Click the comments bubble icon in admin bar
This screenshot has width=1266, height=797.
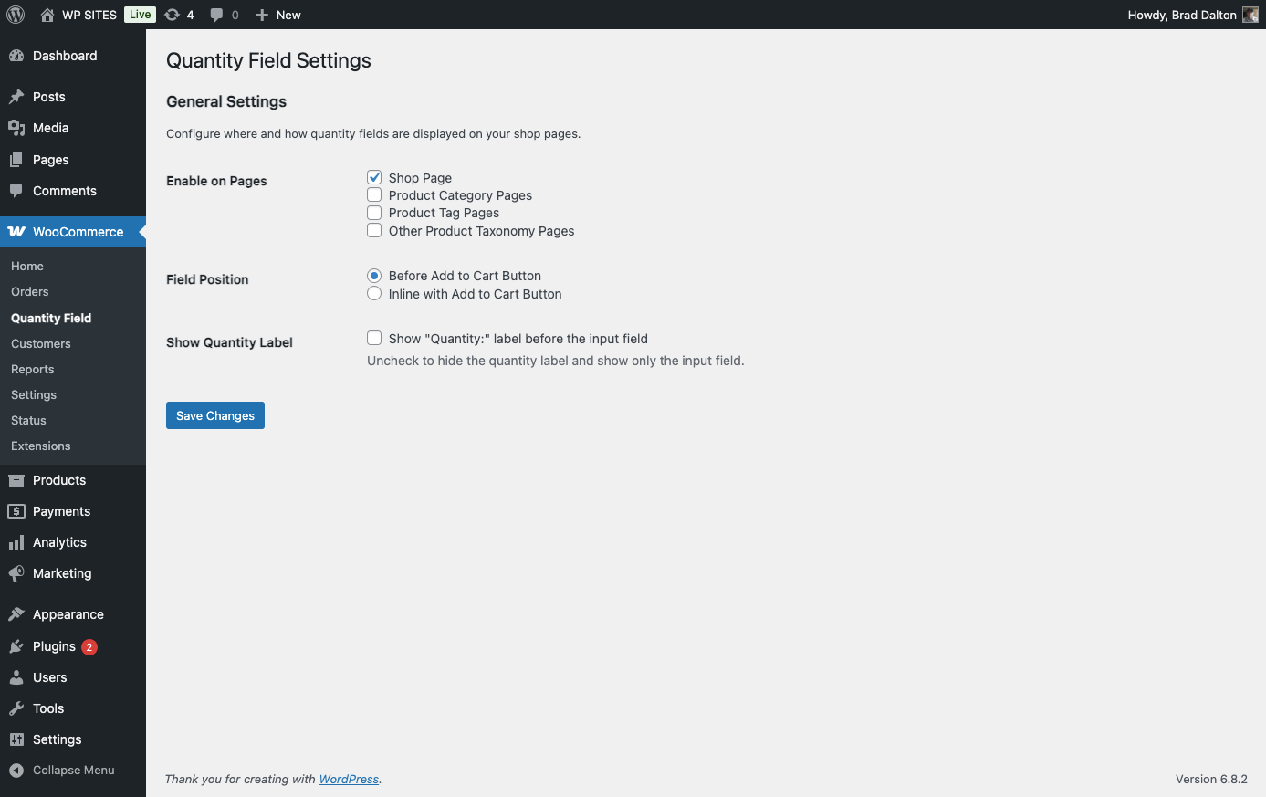216,15
